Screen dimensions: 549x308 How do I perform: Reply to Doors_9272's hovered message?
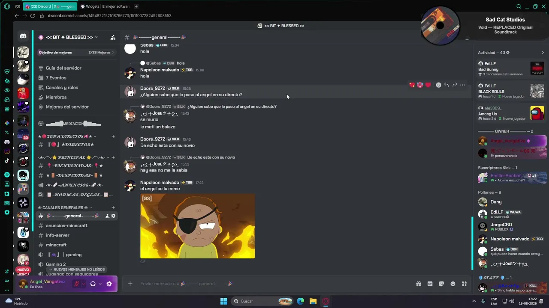pos(446,85)
